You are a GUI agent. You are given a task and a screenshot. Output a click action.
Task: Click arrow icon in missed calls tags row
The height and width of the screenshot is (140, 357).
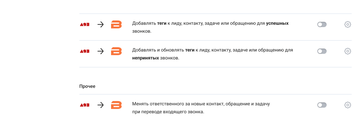click(x=100, y=51)
